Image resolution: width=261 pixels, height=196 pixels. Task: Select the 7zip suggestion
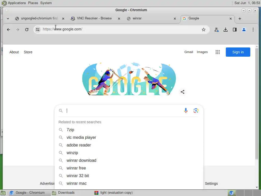(x=129, y=130)
